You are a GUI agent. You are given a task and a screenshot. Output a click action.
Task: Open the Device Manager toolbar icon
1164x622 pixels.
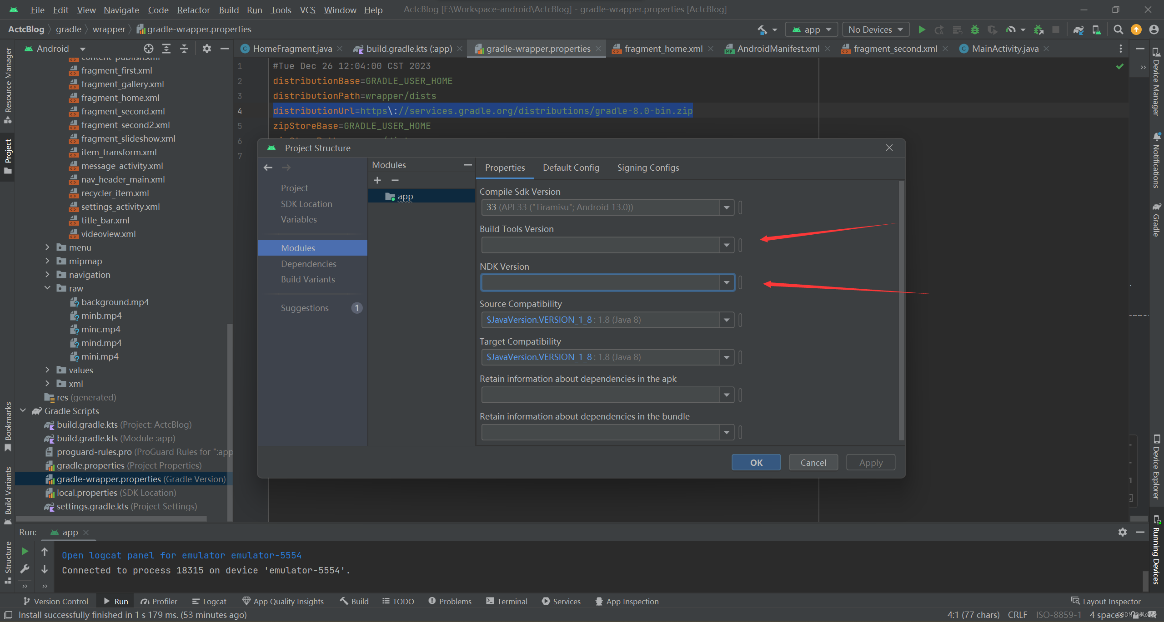click(x=1096, y=30)
